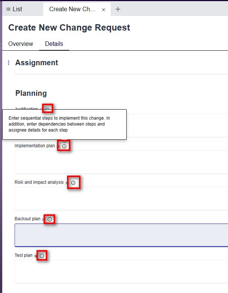Image resolution: width=228 pixels, height=293 pixels.
Task: Select the Details tab
Action: (x=54, y=44)
